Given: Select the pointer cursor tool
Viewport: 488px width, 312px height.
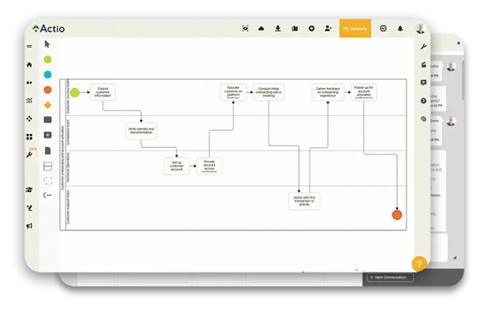Looking at the screenshot, I should click(x=47, y=44).
